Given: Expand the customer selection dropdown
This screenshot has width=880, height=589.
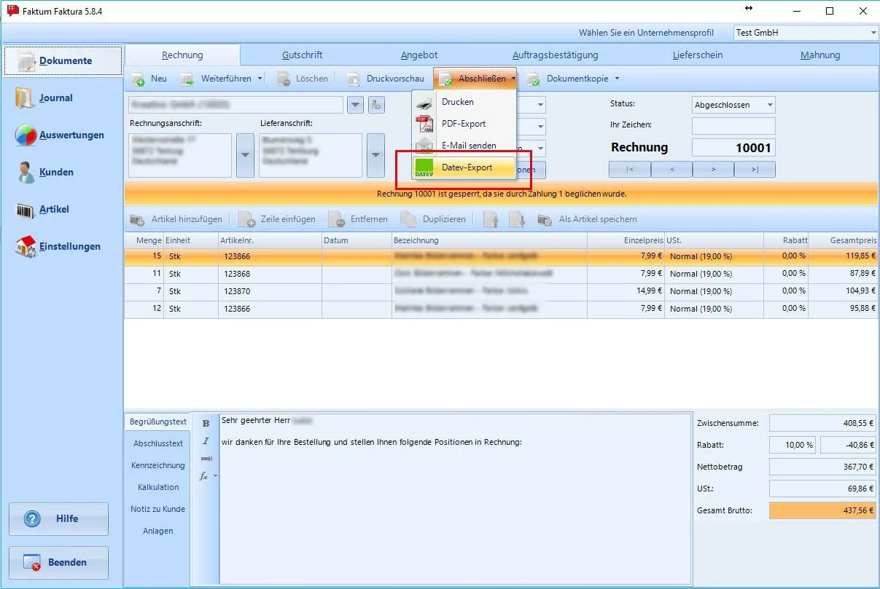Looking at the screenshot, I should click(355, 105).
